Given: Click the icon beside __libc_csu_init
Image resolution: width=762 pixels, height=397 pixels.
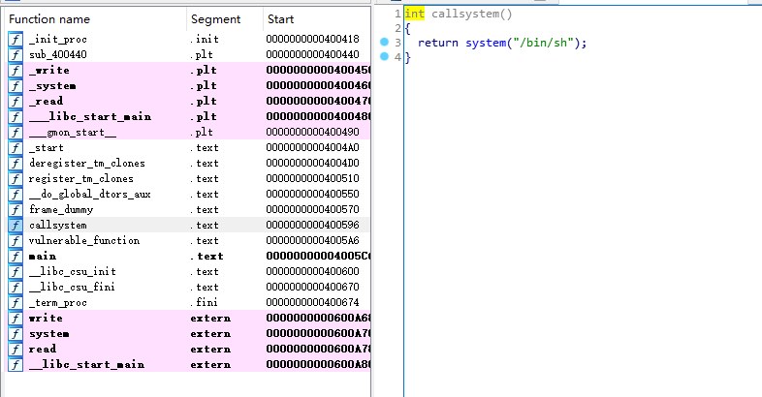Looking at the screenshot, I should point(16,271).
